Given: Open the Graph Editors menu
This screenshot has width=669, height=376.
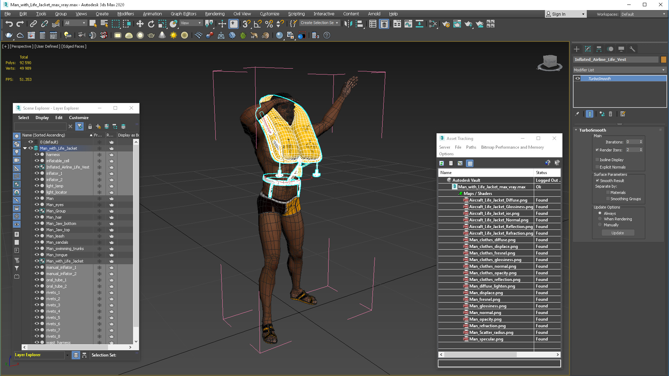Looking at the screenshot, I should [x=183, y=14].
